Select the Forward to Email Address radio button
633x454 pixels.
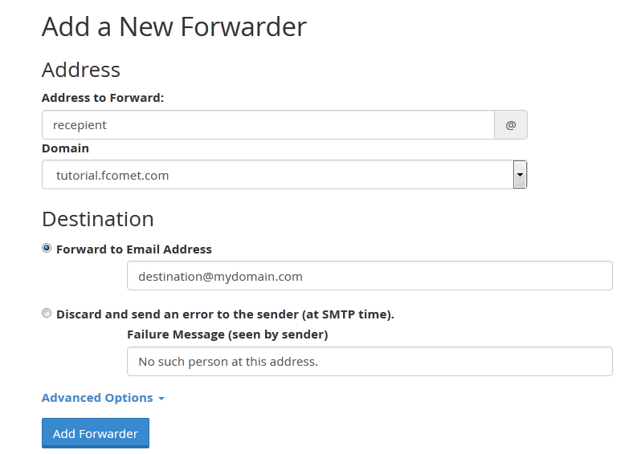pos(47,249)
